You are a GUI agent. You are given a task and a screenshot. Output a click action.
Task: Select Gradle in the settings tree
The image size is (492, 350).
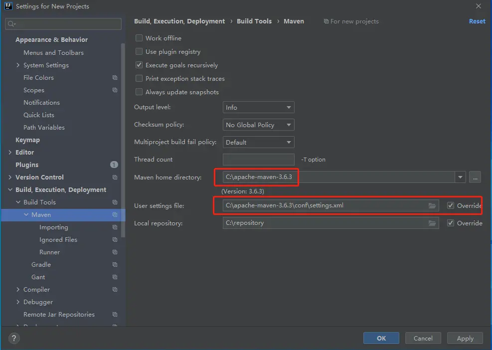click(x=41, y=265)
